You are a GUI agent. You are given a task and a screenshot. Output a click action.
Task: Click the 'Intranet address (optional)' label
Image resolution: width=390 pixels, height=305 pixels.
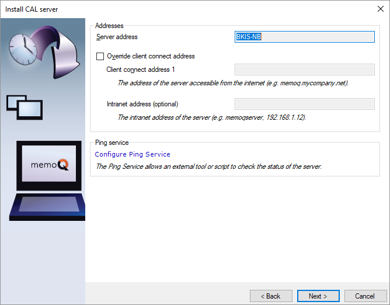(x=142, y=104)
